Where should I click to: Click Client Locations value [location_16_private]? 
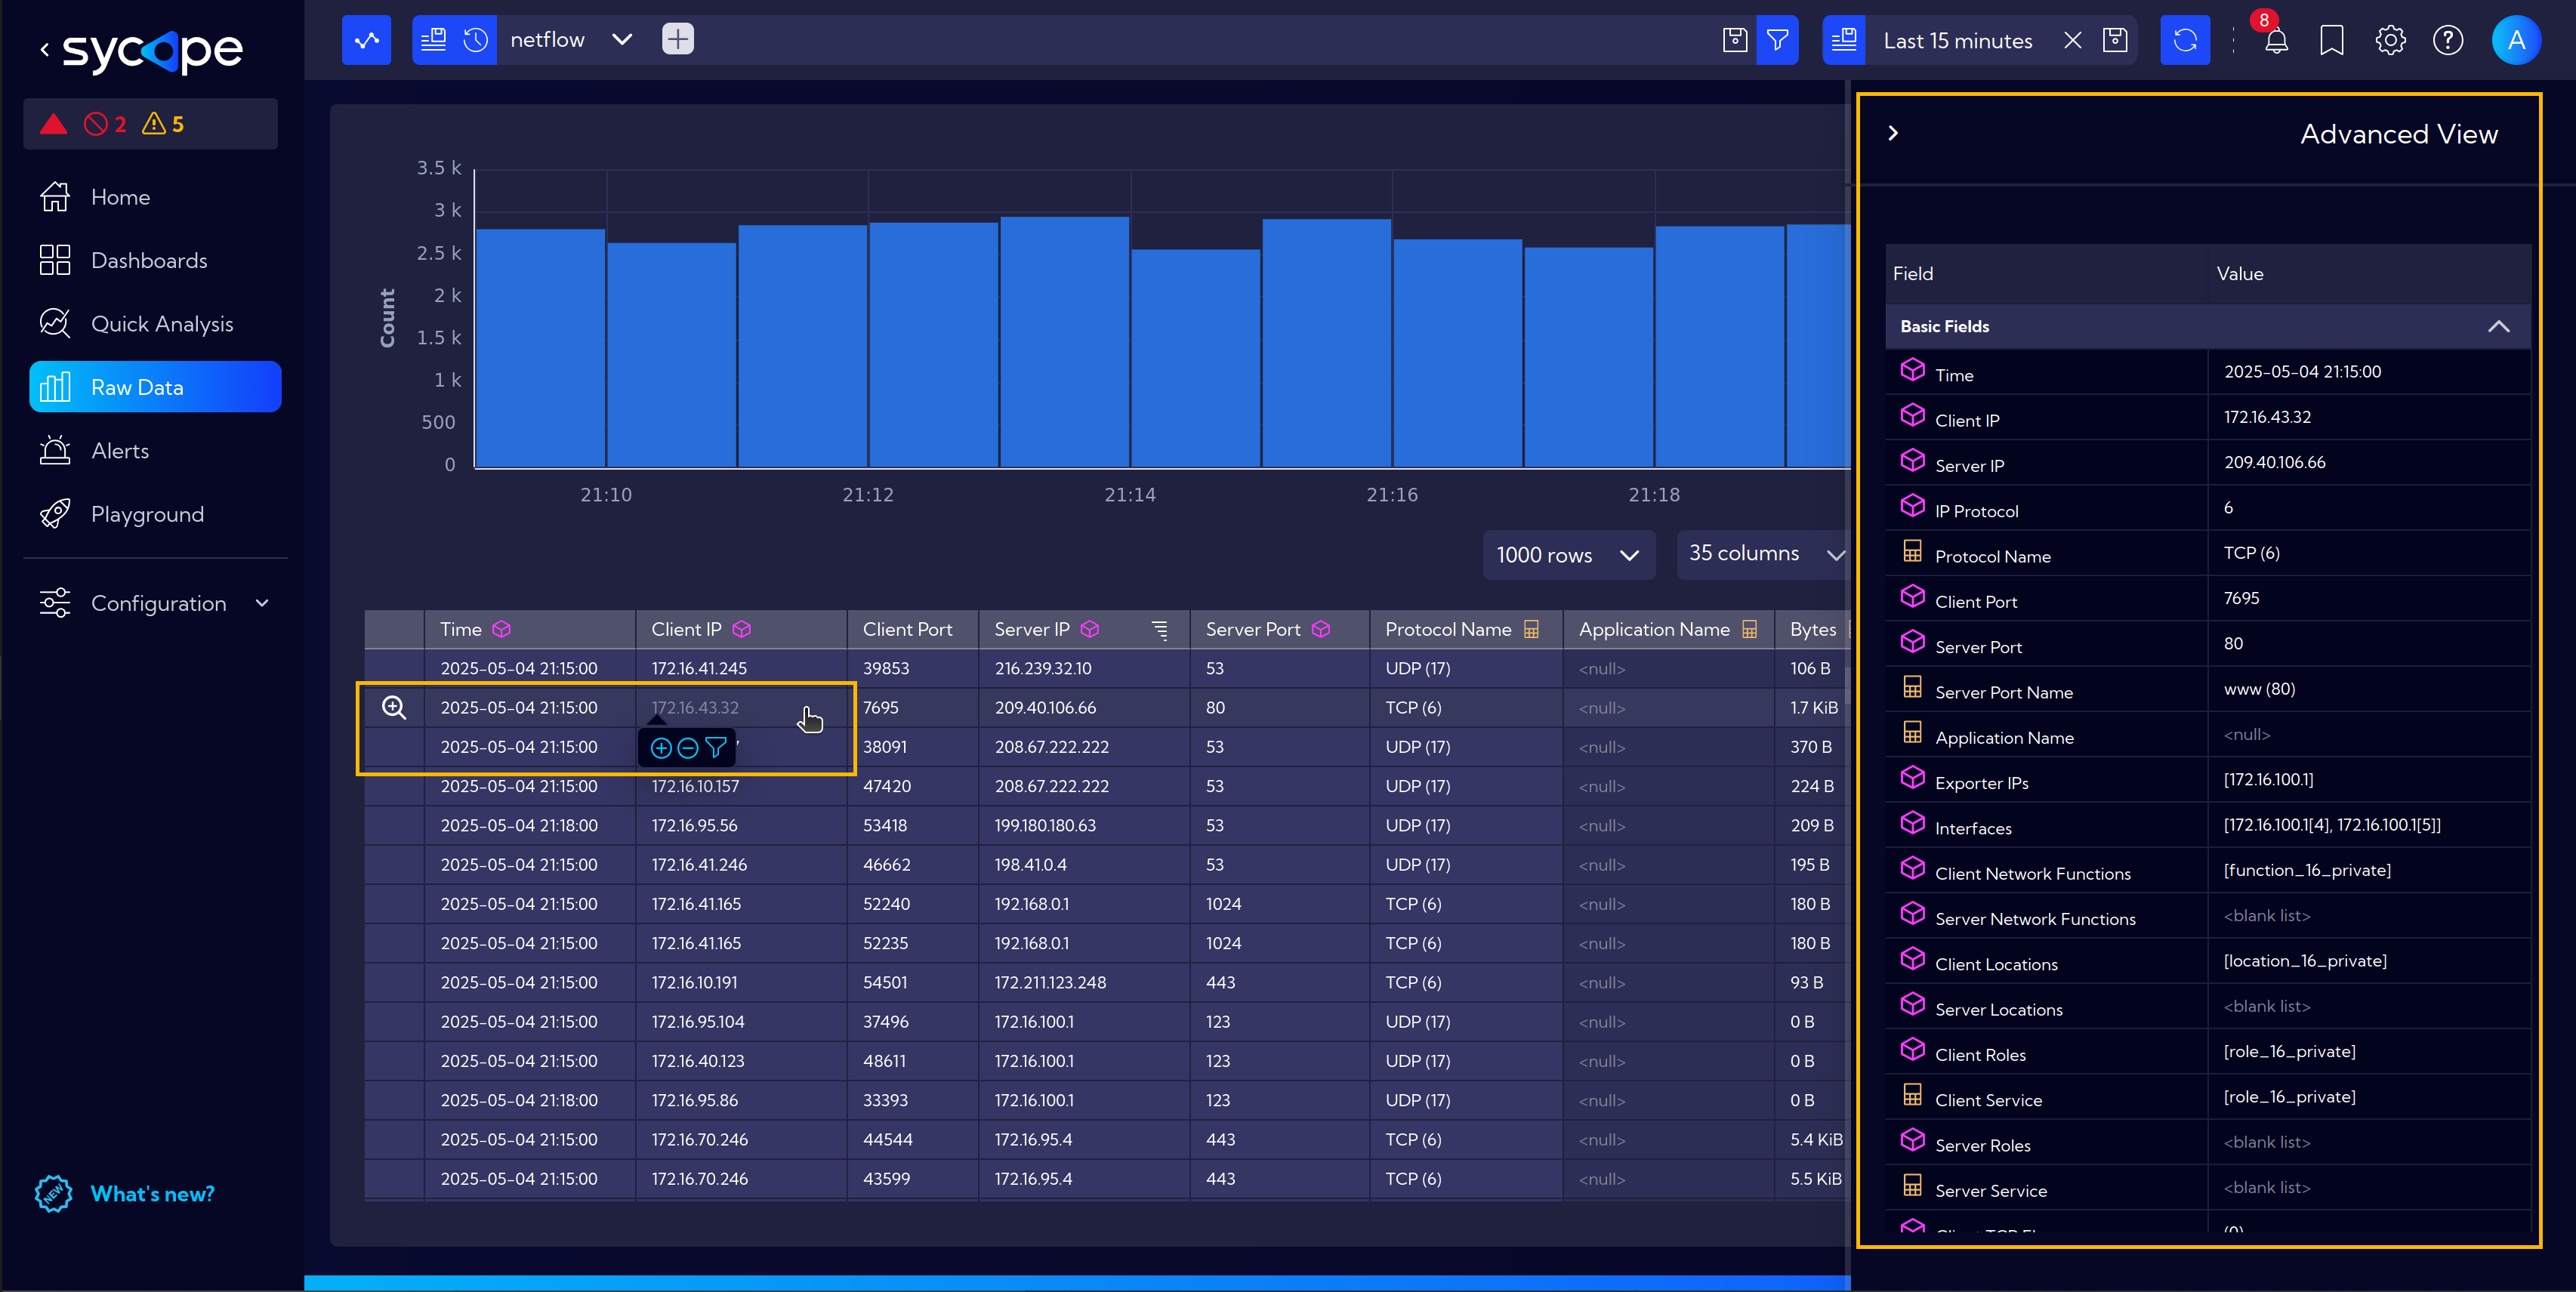point(2305,961)
